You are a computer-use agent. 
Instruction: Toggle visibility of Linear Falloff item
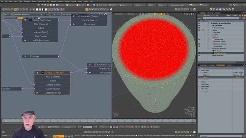(199, 46)
